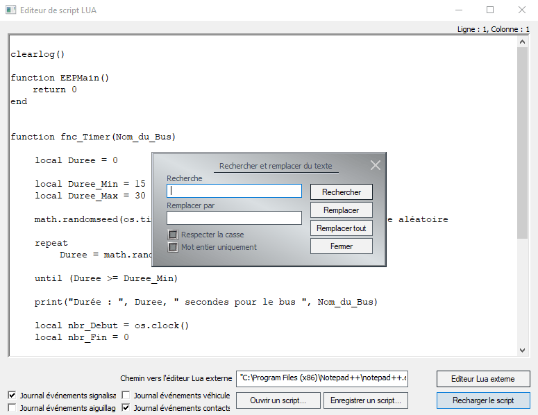
Task: Click the LUA editor window icon
Action: pos(10,10)
